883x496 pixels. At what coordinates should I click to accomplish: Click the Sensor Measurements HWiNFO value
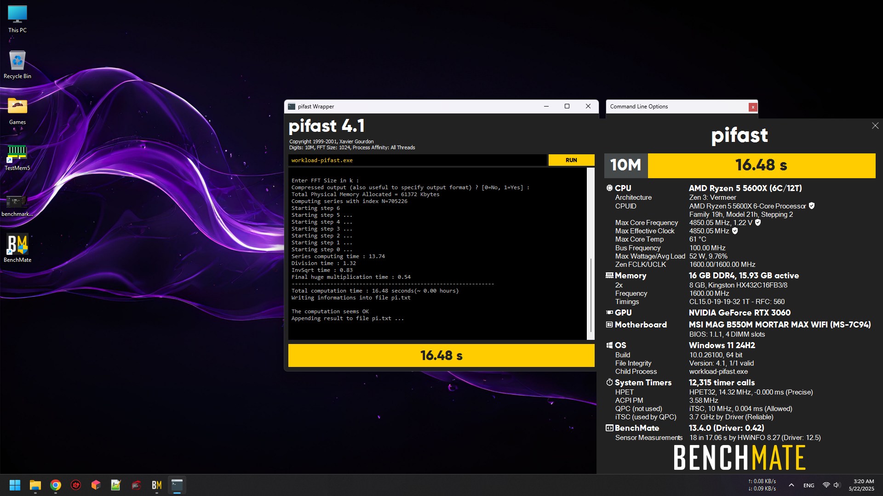755,438
